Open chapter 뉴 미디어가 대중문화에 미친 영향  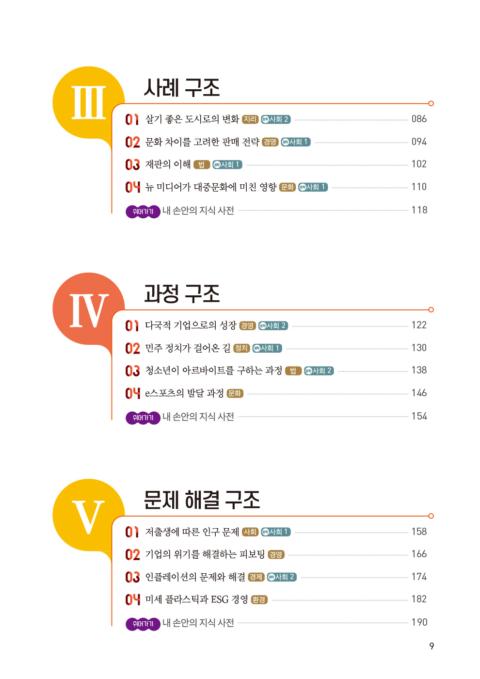pyautogui.click(x=211, y=187)
